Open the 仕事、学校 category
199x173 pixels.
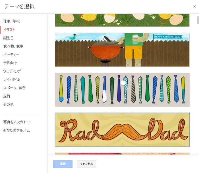point(12,21)
